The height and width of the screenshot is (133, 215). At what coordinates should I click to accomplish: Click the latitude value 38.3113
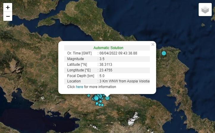106,65
